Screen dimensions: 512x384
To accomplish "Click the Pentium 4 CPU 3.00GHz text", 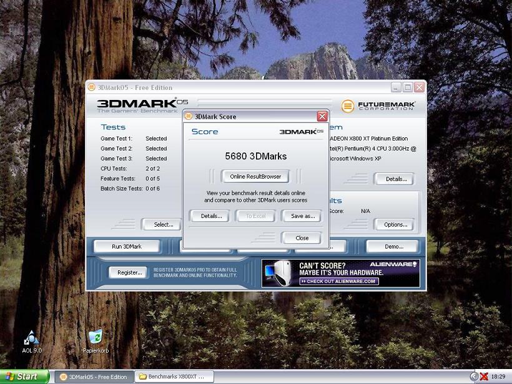I will point(373,148).
